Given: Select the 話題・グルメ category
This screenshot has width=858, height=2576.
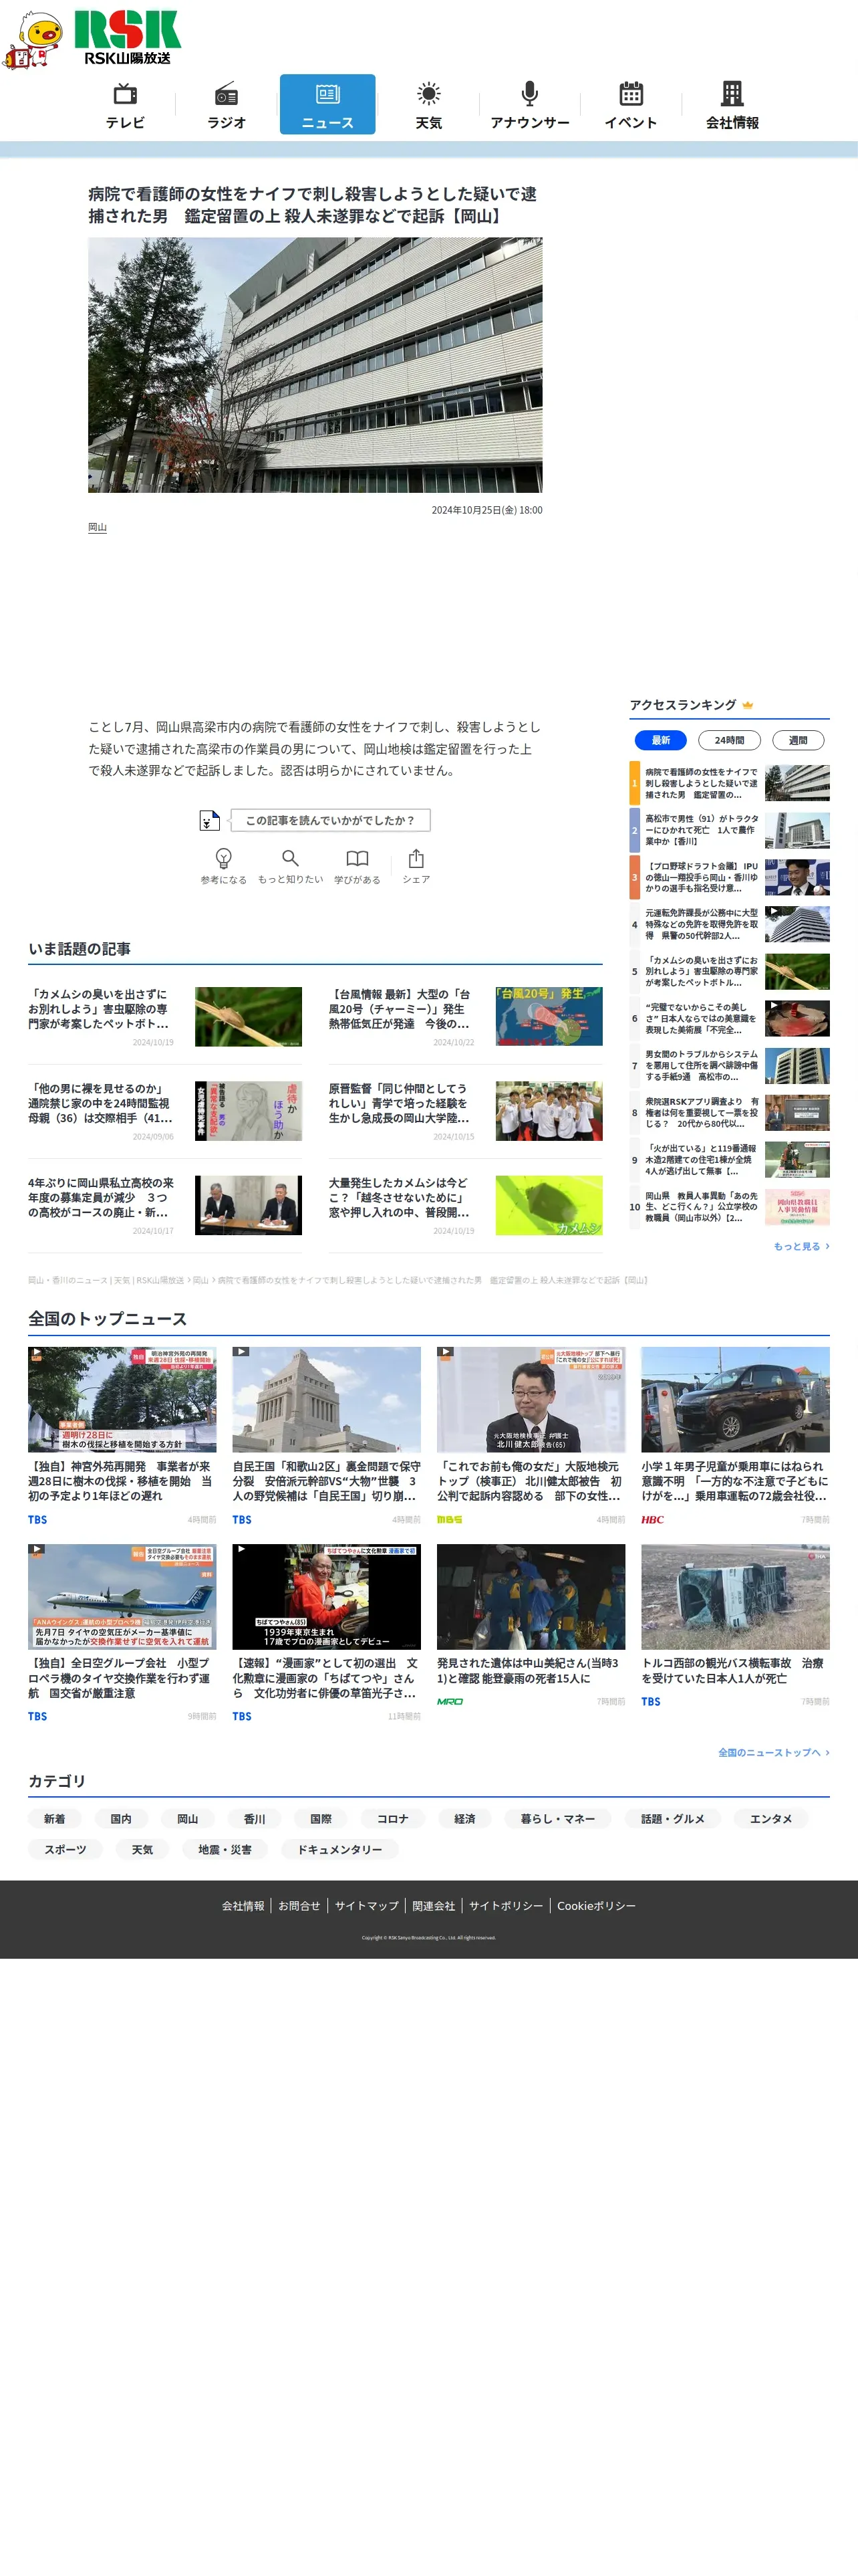Looking at the screenshot, I should coord(672,1818).
